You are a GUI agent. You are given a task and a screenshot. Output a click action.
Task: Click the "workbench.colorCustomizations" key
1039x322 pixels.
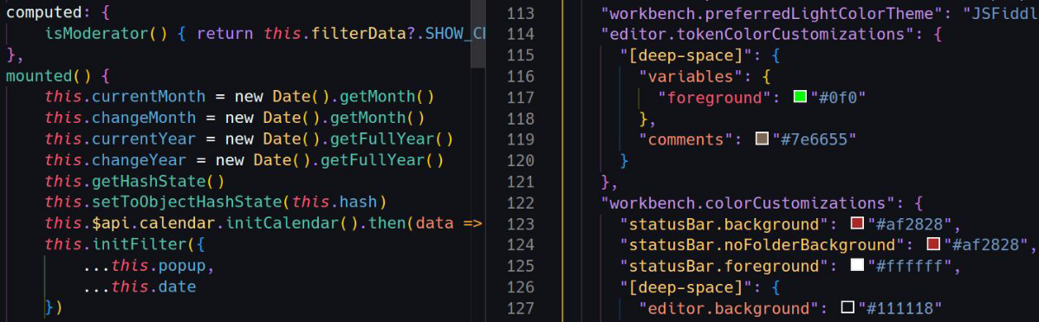pos(748,203)
